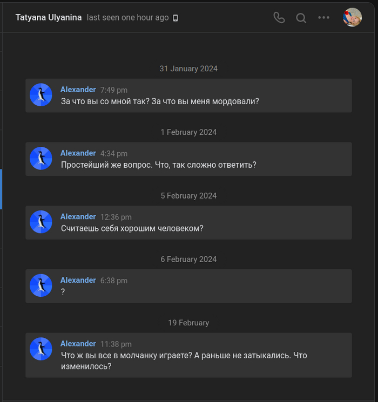Open chat info via the Tatyana Ulyanina title
The image size is (378, 402).
coord(49,17)
